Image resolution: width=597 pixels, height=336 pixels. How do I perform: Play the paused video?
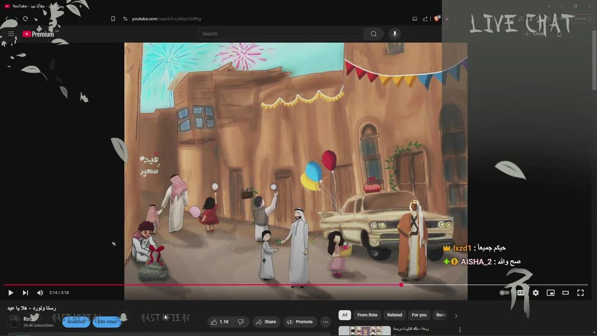pos(10,293)
